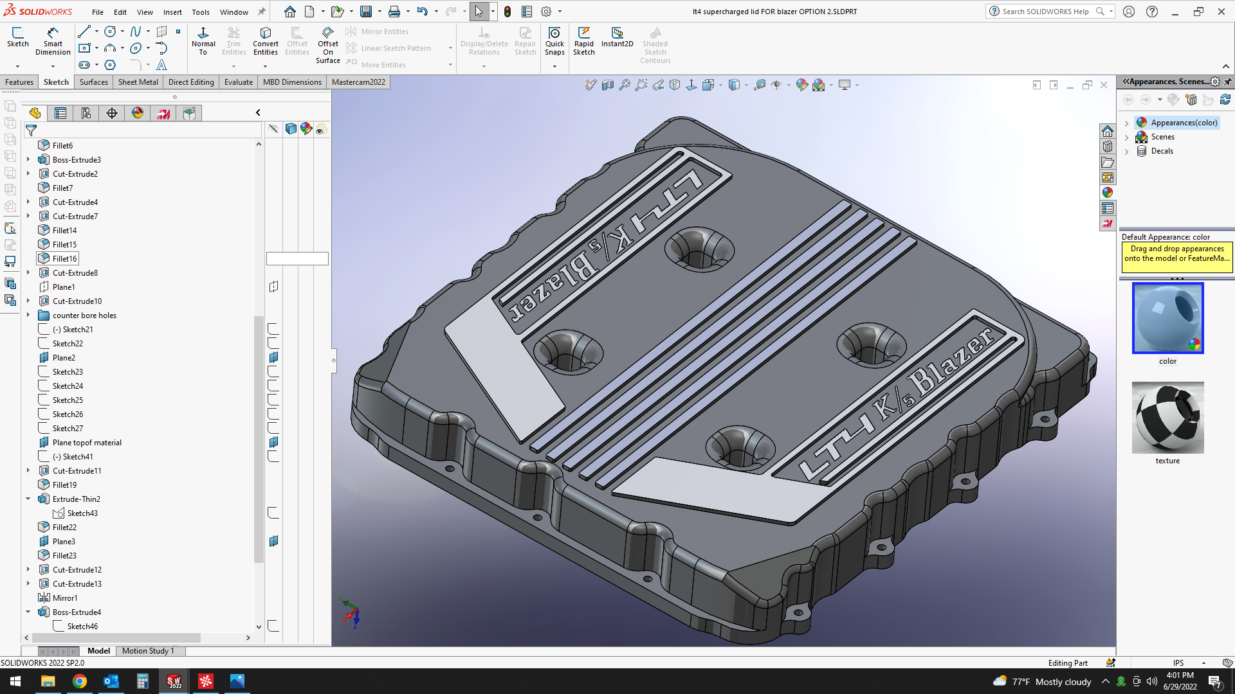Open the Tools menu
This screenshot has width=1235, height=694.
point(201,12)
